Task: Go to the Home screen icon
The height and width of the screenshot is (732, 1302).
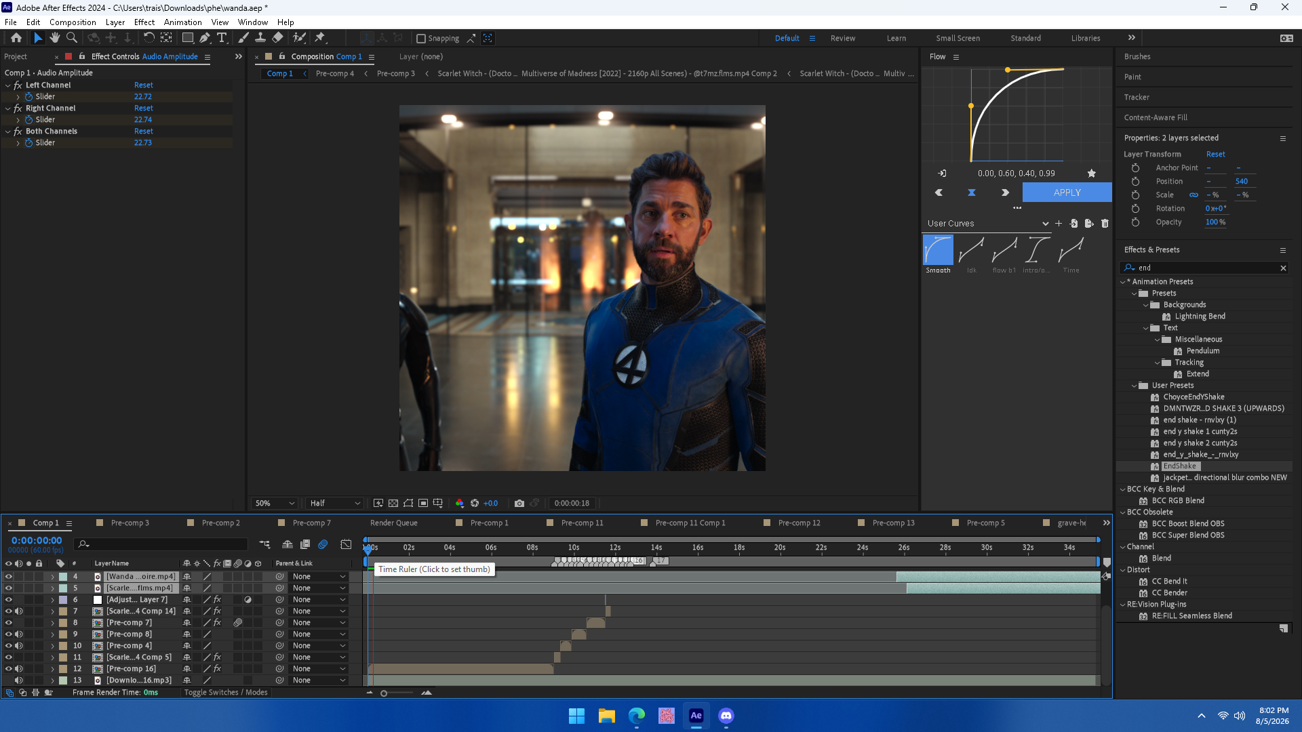Action: click(16, 38)
